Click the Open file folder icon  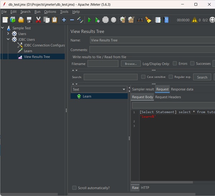[21, 20]
